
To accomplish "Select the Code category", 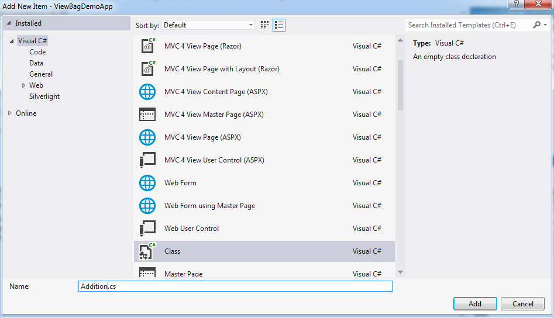I will coord(37,52).
